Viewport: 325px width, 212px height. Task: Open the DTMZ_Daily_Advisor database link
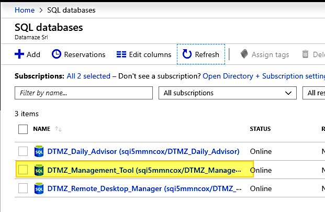(x=143, y=151)
